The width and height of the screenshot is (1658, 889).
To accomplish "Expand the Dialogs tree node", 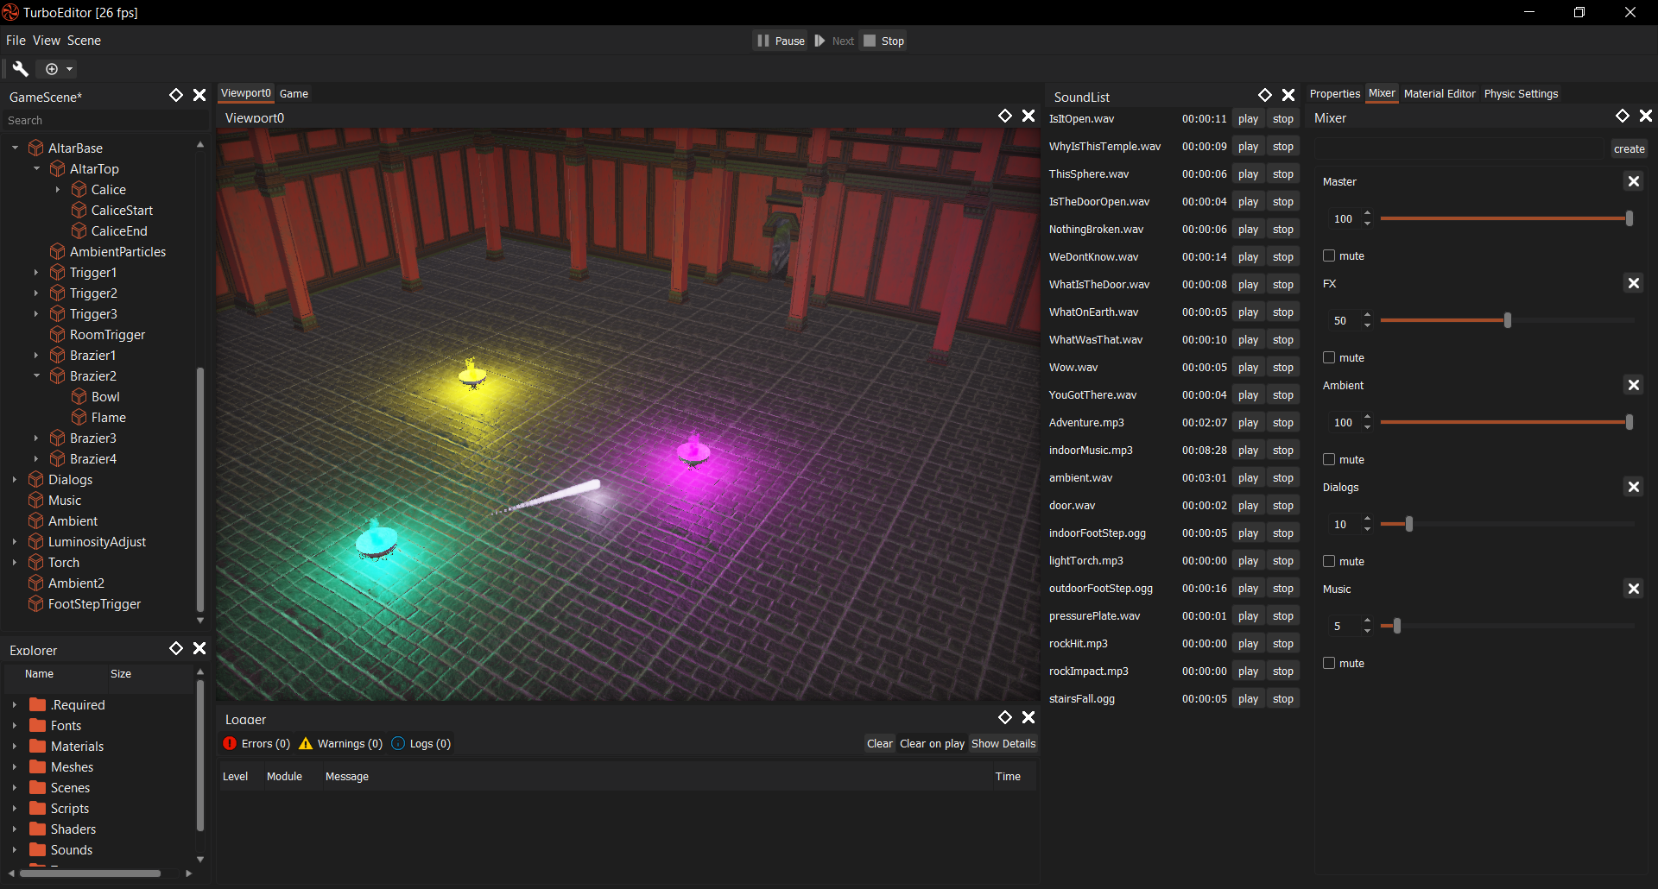I will (x=15, y=480).
